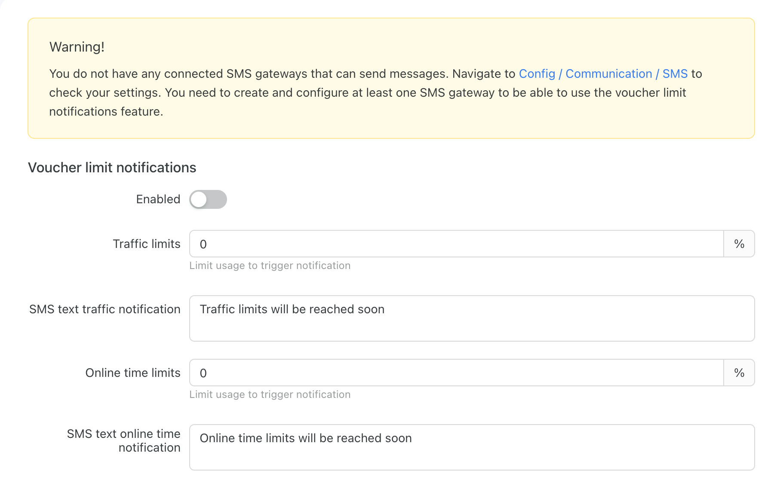
Task: Click the percent suffix of Traffic limits
Action: click(739, 244)
